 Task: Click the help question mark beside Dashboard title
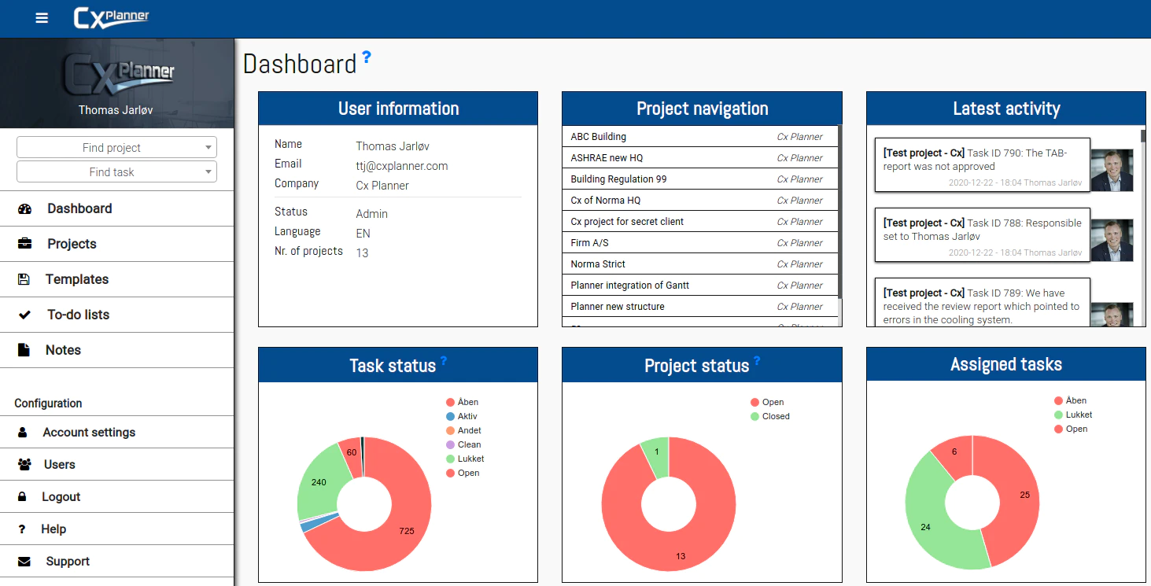click(366, 57)
